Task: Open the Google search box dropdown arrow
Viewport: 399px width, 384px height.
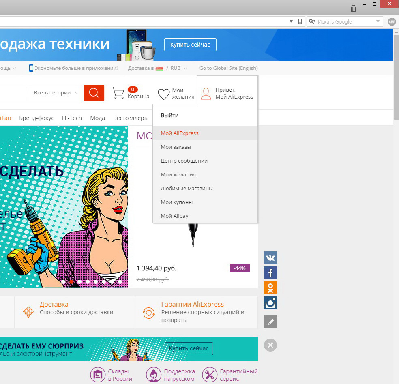Action: 378,21
